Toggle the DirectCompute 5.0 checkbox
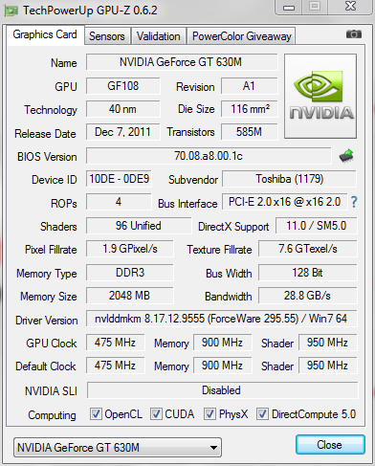This screenshot has width=375, height=466. 262,414
